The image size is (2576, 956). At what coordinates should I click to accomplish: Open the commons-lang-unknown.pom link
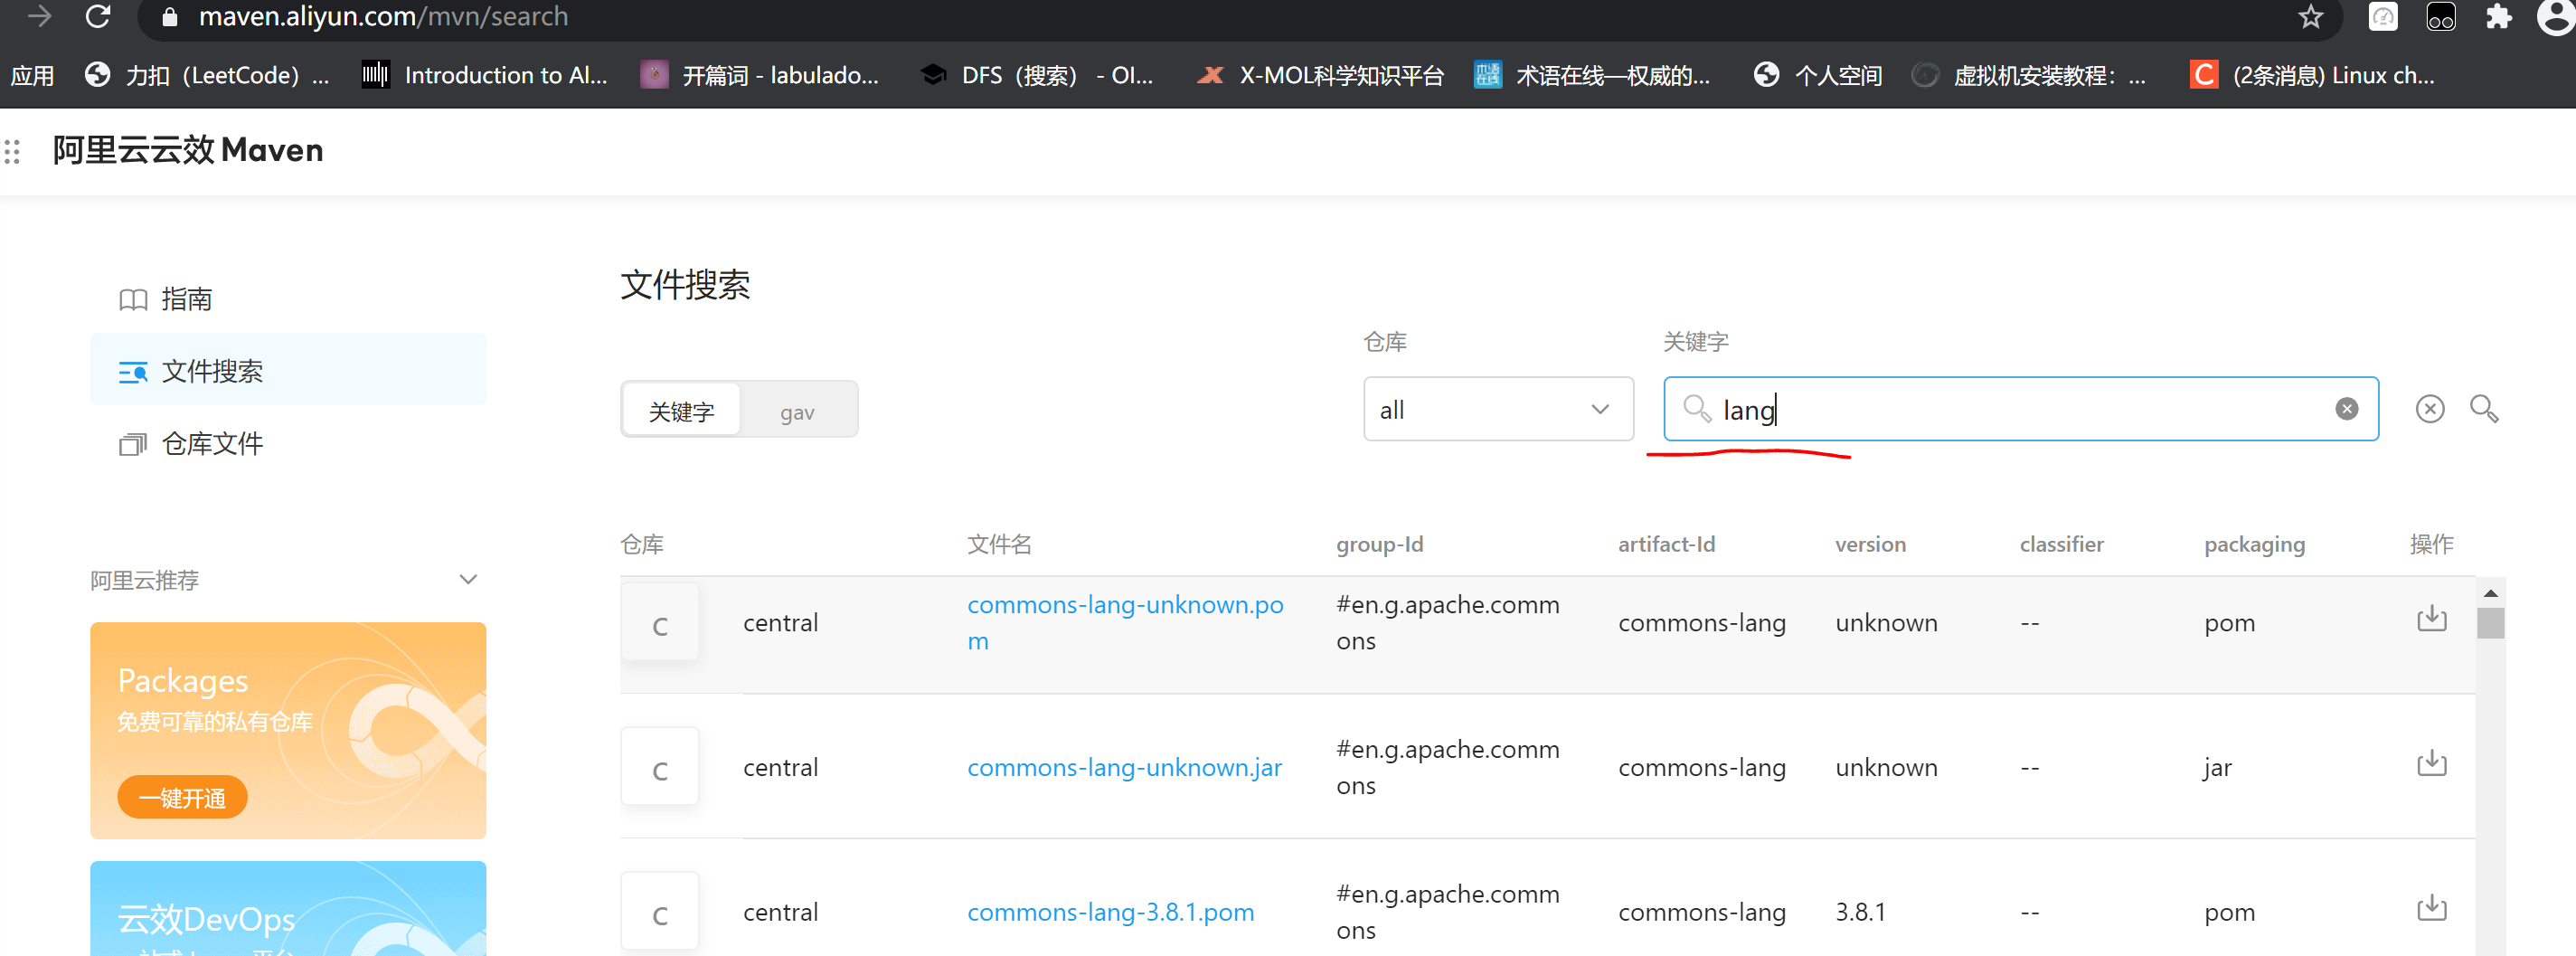coord(1124,622)
